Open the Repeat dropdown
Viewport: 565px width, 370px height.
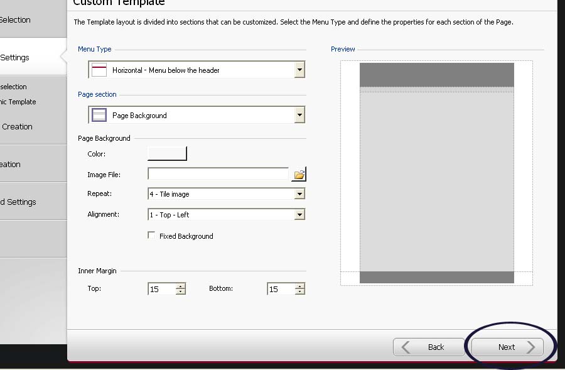tap(226, 194)
